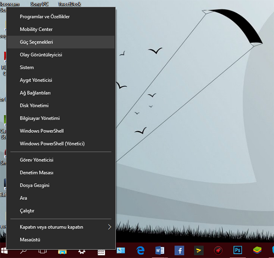Launch Microsoft Edge from the taskbar

[x=140, y=250]
